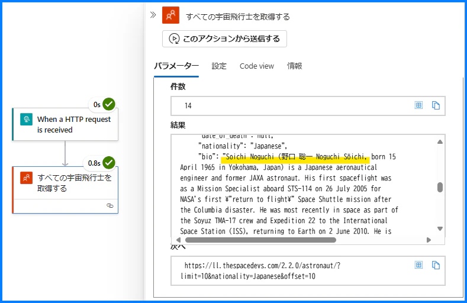The height and width of the screenshot is (303, 467).
Task: Click the connection link icon on action node
Action: tap(110, 206)
